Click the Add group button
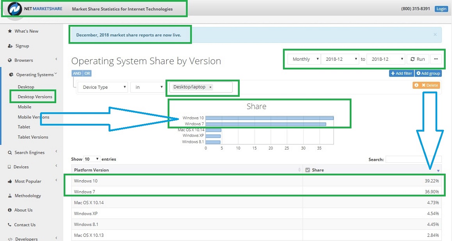This screenshot has height=241, width=452. coord(428,73)
